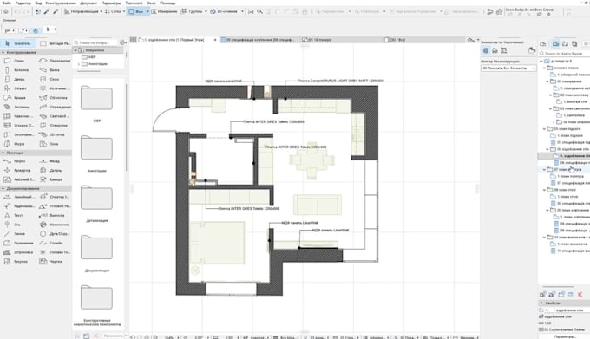Open the Детализация folder thumbnail

pyautogui.click(x=96, y=198)
